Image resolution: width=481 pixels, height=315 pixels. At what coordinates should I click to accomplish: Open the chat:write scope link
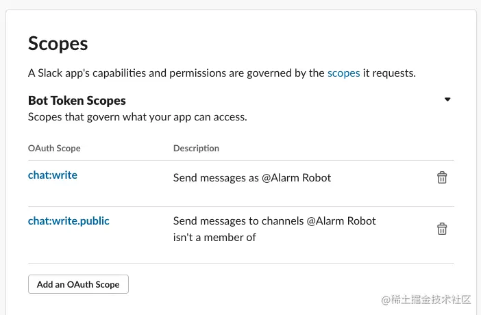click(53, 175)
